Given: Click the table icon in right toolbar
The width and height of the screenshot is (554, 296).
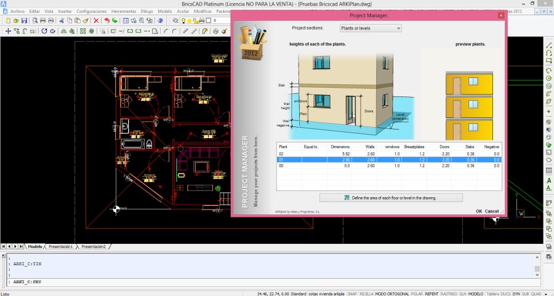Looking at the screenshot, I should [548, 171].
